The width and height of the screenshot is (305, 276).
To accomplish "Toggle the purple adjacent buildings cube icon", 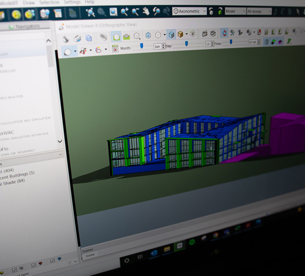I will 280,42.
